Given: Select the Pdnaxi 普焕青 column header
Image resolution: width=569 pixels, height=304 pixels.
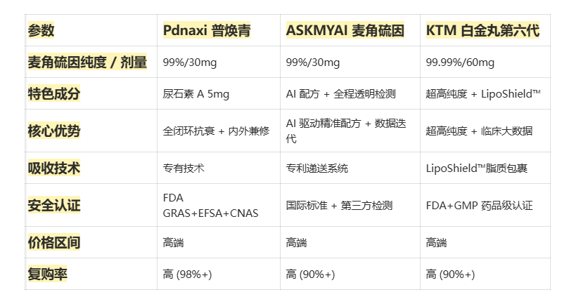Looking at the screenshot, I should 206,31.
